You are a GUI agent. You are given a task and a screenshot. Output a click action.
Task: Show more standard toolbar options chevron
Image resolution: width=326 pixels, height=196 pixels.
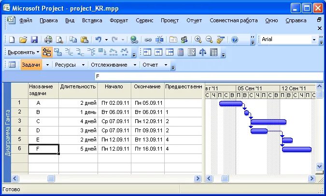[x=253, y=40]
